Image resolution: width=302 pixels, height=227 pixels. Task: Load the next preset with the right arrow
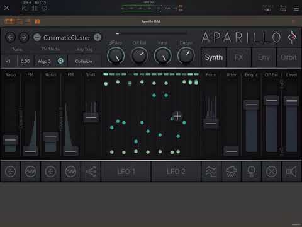(x=24, y=37)
